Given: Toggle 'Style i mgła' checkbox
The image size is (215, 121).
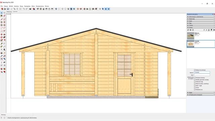Looking at the screenshot, I should [195, 86].
